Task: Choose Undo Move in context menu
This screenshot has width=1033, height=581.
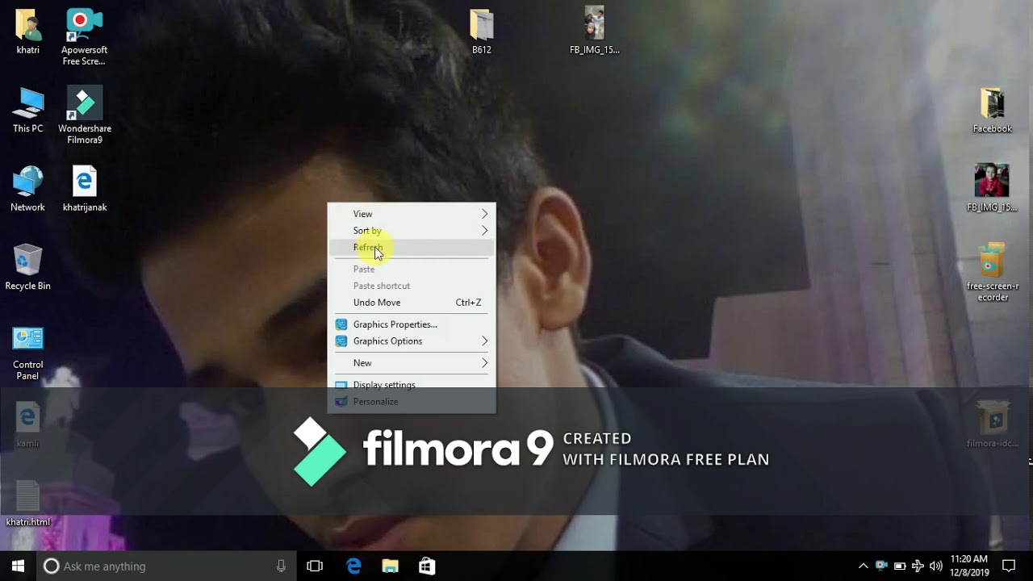Action: point(412,303)
